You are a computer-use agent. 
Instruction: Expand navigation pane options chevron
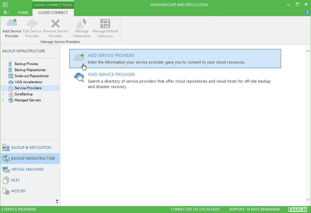tap(57, 201)
